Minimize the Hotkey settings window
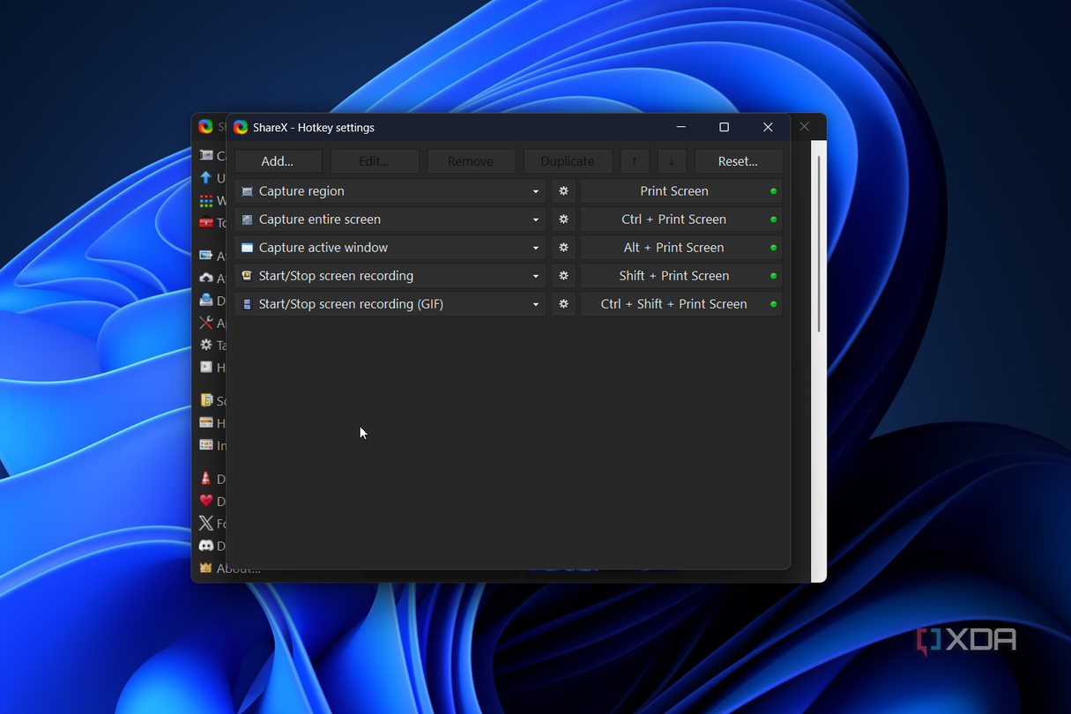Screen dimensions: 1071x714 pos(681,127)
